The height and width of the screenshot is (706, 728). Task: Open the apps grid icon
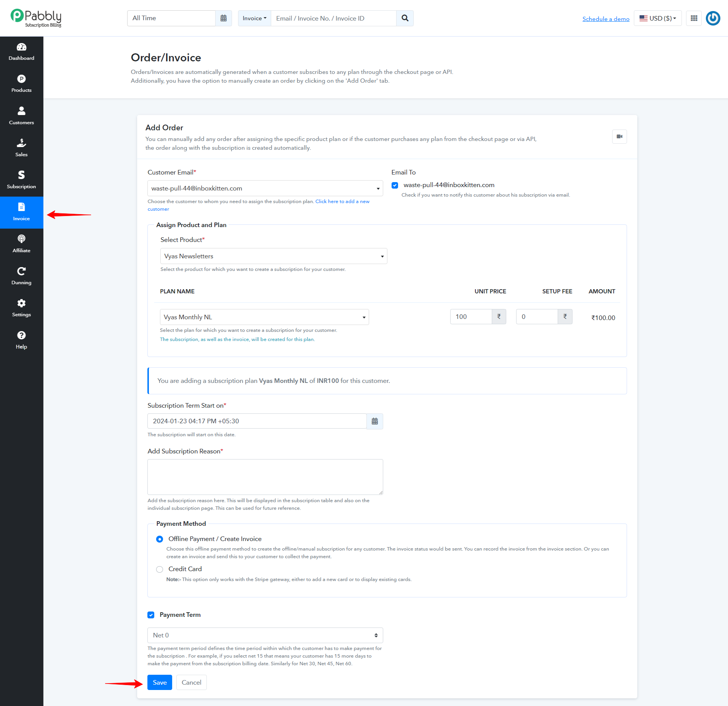(x=694, y=18)
